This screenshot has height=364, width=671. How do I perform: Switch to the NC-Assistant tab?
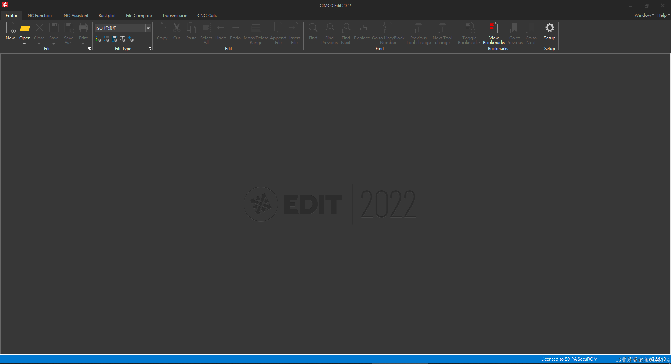pos(76,16)
